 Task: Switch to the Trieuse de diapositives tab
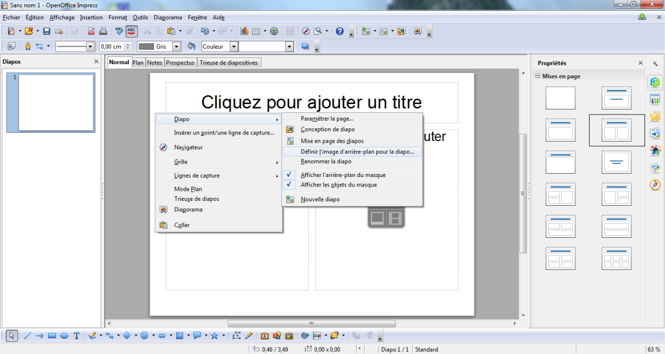[229, 63]
